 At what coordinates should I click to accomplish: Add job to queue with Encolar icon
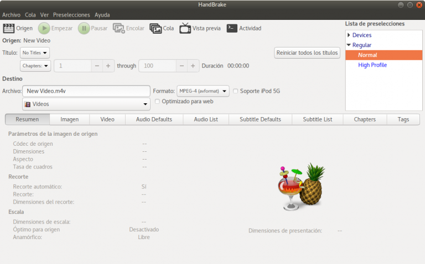[119, 28]
